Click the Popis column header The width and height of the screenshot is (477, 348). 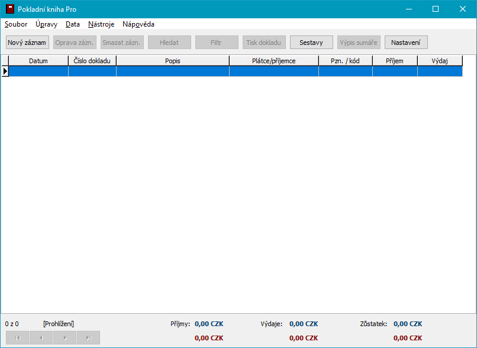point(173,61)
